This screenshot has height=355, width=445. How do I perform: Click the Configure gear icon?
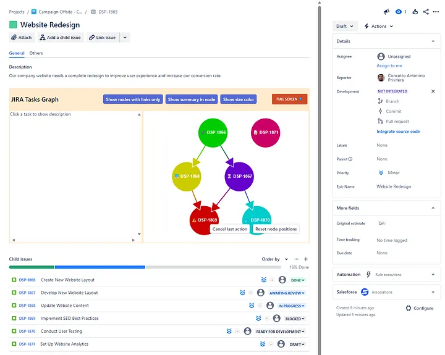coord(409,308)
